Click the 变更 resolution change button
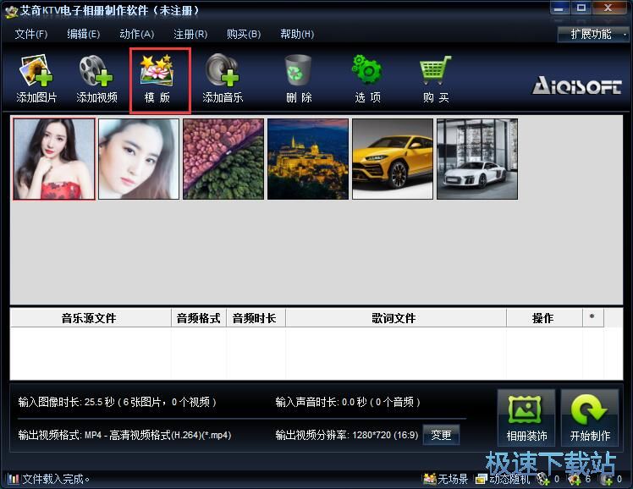633x489 pixels. 441,435
